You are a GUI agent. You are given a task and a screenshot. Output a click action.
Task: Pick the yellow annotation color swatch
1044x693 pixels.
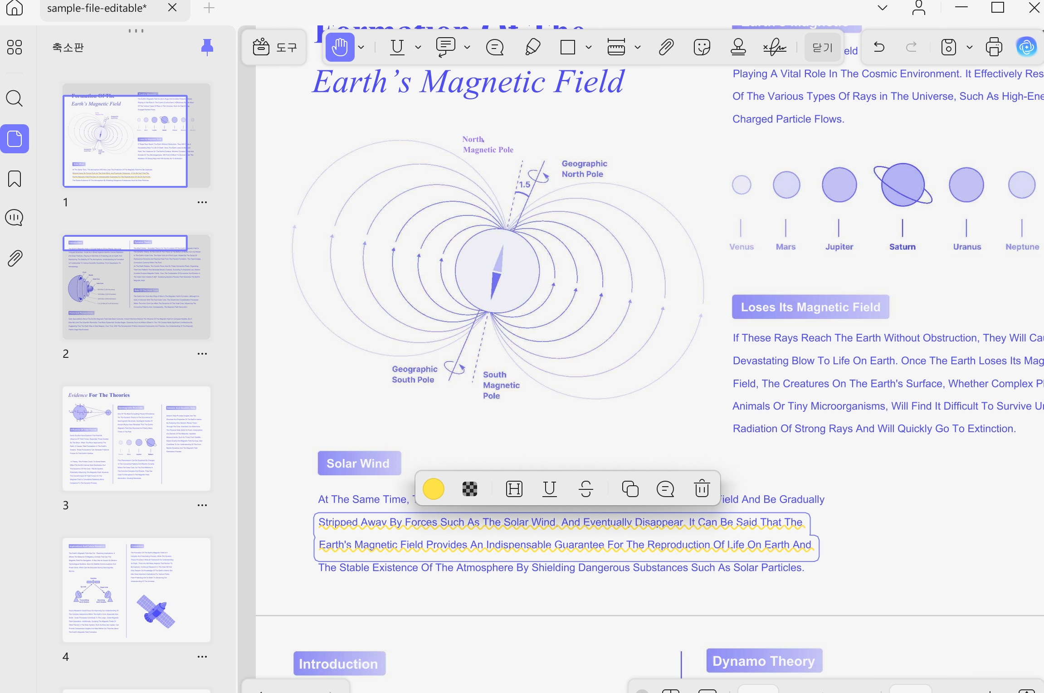(x=434, y=488)
